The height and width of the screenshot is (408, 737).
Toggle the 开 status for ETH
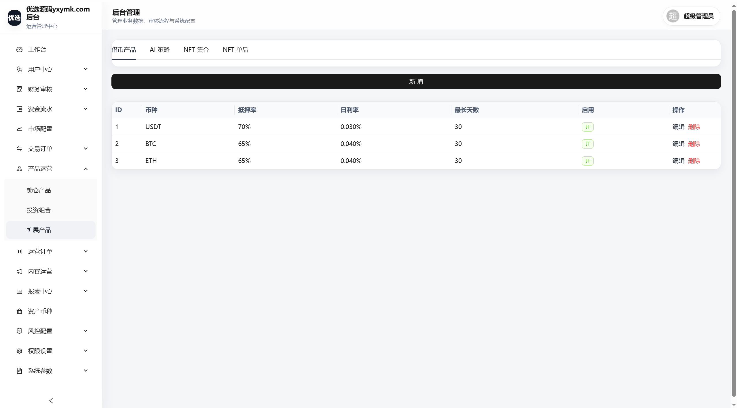pyautogui.click(x=588, y=161)
